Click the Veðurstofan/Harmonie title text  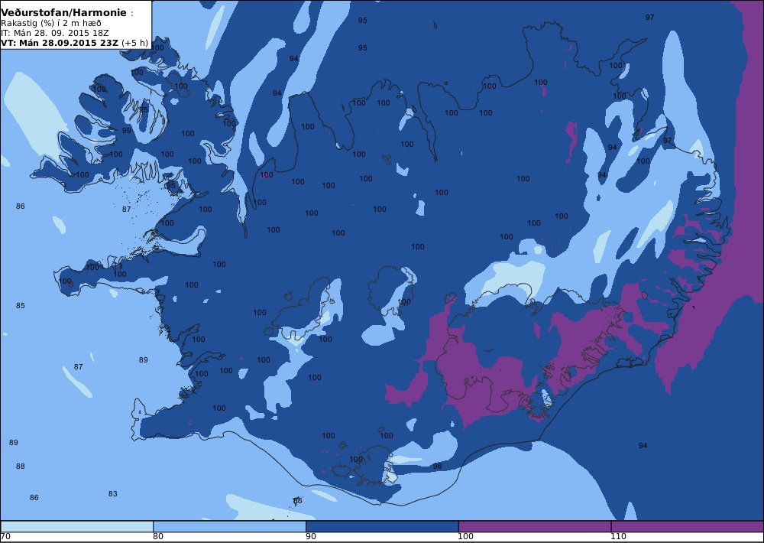[64, 13]
